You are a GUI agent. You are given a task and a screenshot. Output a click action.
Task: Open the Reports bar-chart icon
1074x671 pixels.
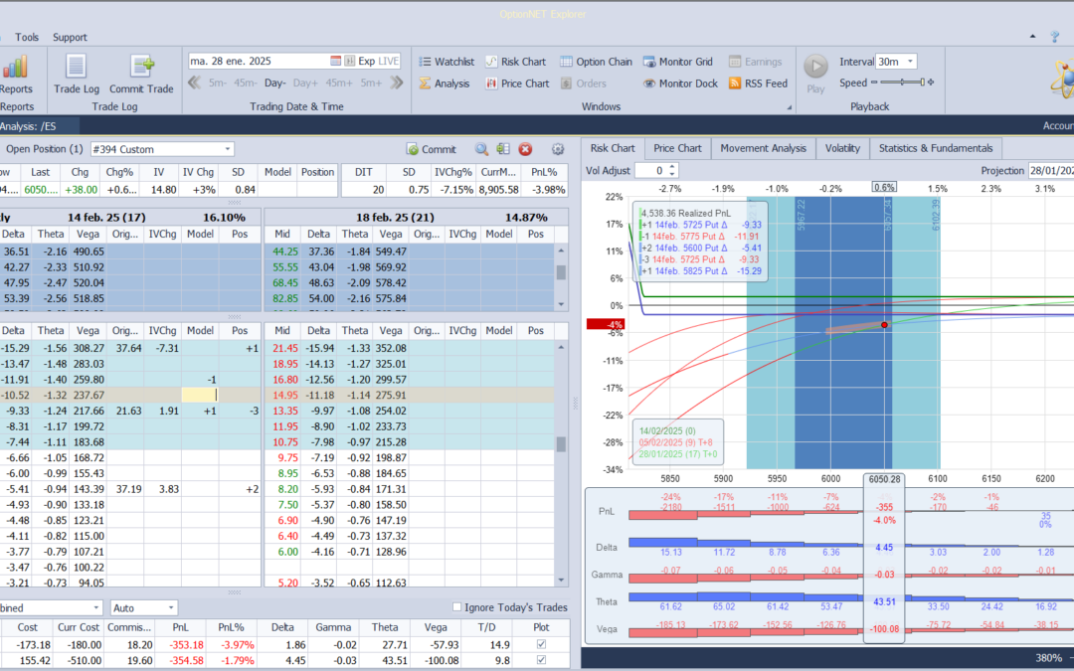[x=15, y=67]
